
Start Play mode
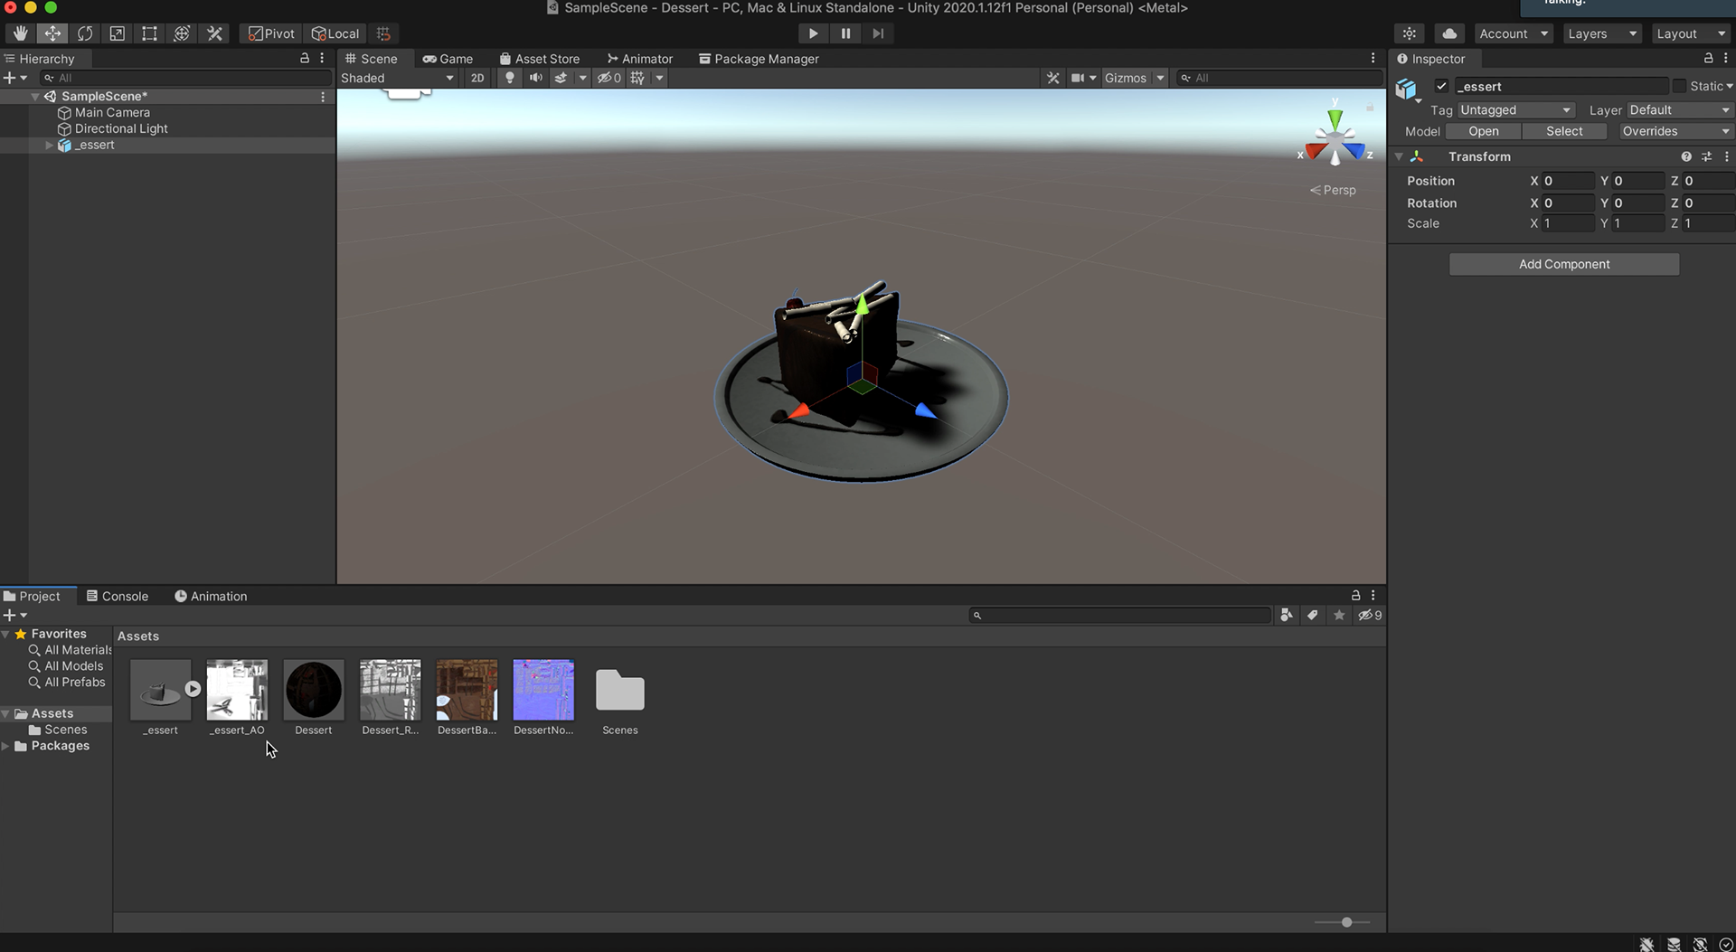pos(813,33)
